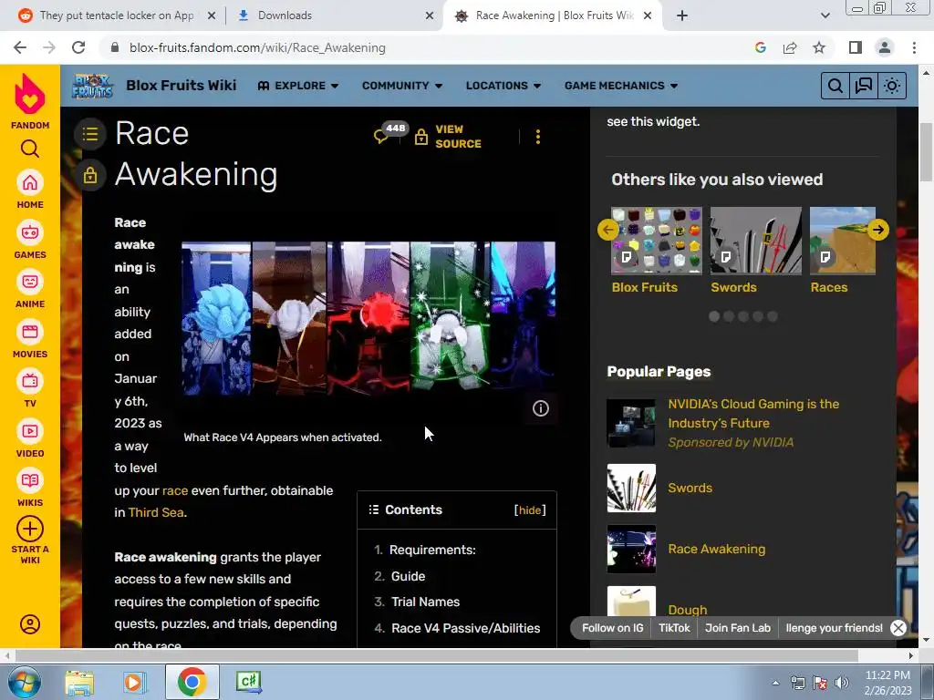Click Join Fan Lab
Screen dimensions: 934x700
pyautogui.click(x=737, y=628)
